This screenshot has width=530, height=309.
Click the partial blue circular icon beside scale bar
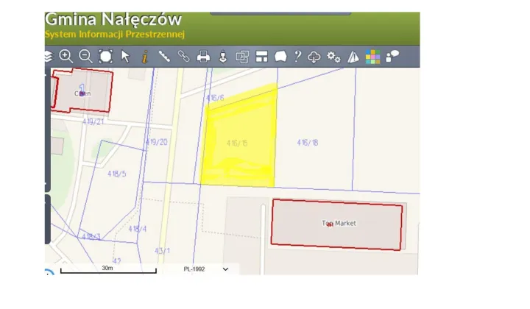tap(49, 272)
